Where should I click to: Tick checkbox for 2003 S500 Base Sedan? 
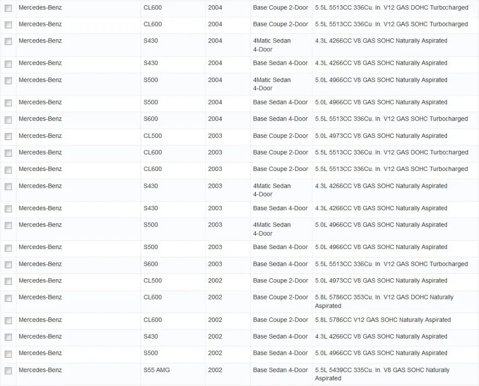(9, 248)
